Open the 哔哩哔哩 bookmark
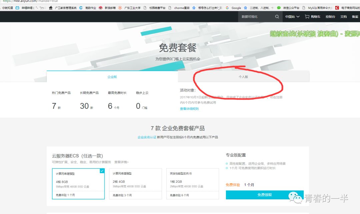The image size is (360, 214). point(30,8)
